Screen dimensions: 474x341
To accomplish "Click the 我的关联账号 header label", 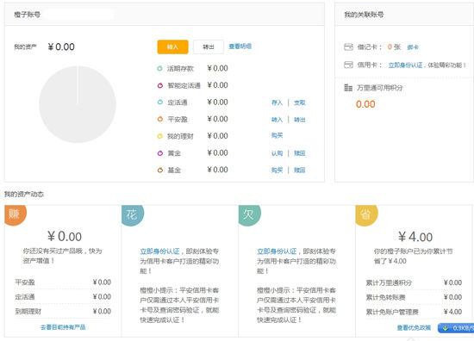I will coord(364,15).
